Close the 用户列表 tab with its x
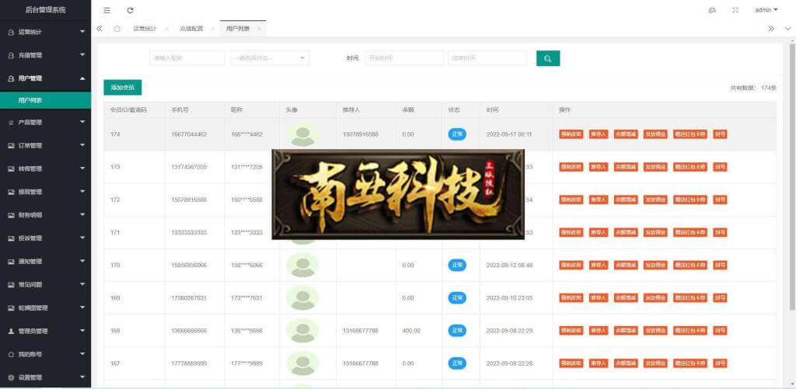Viewport: 796px width, 389px height. click(x=259, y=29)
